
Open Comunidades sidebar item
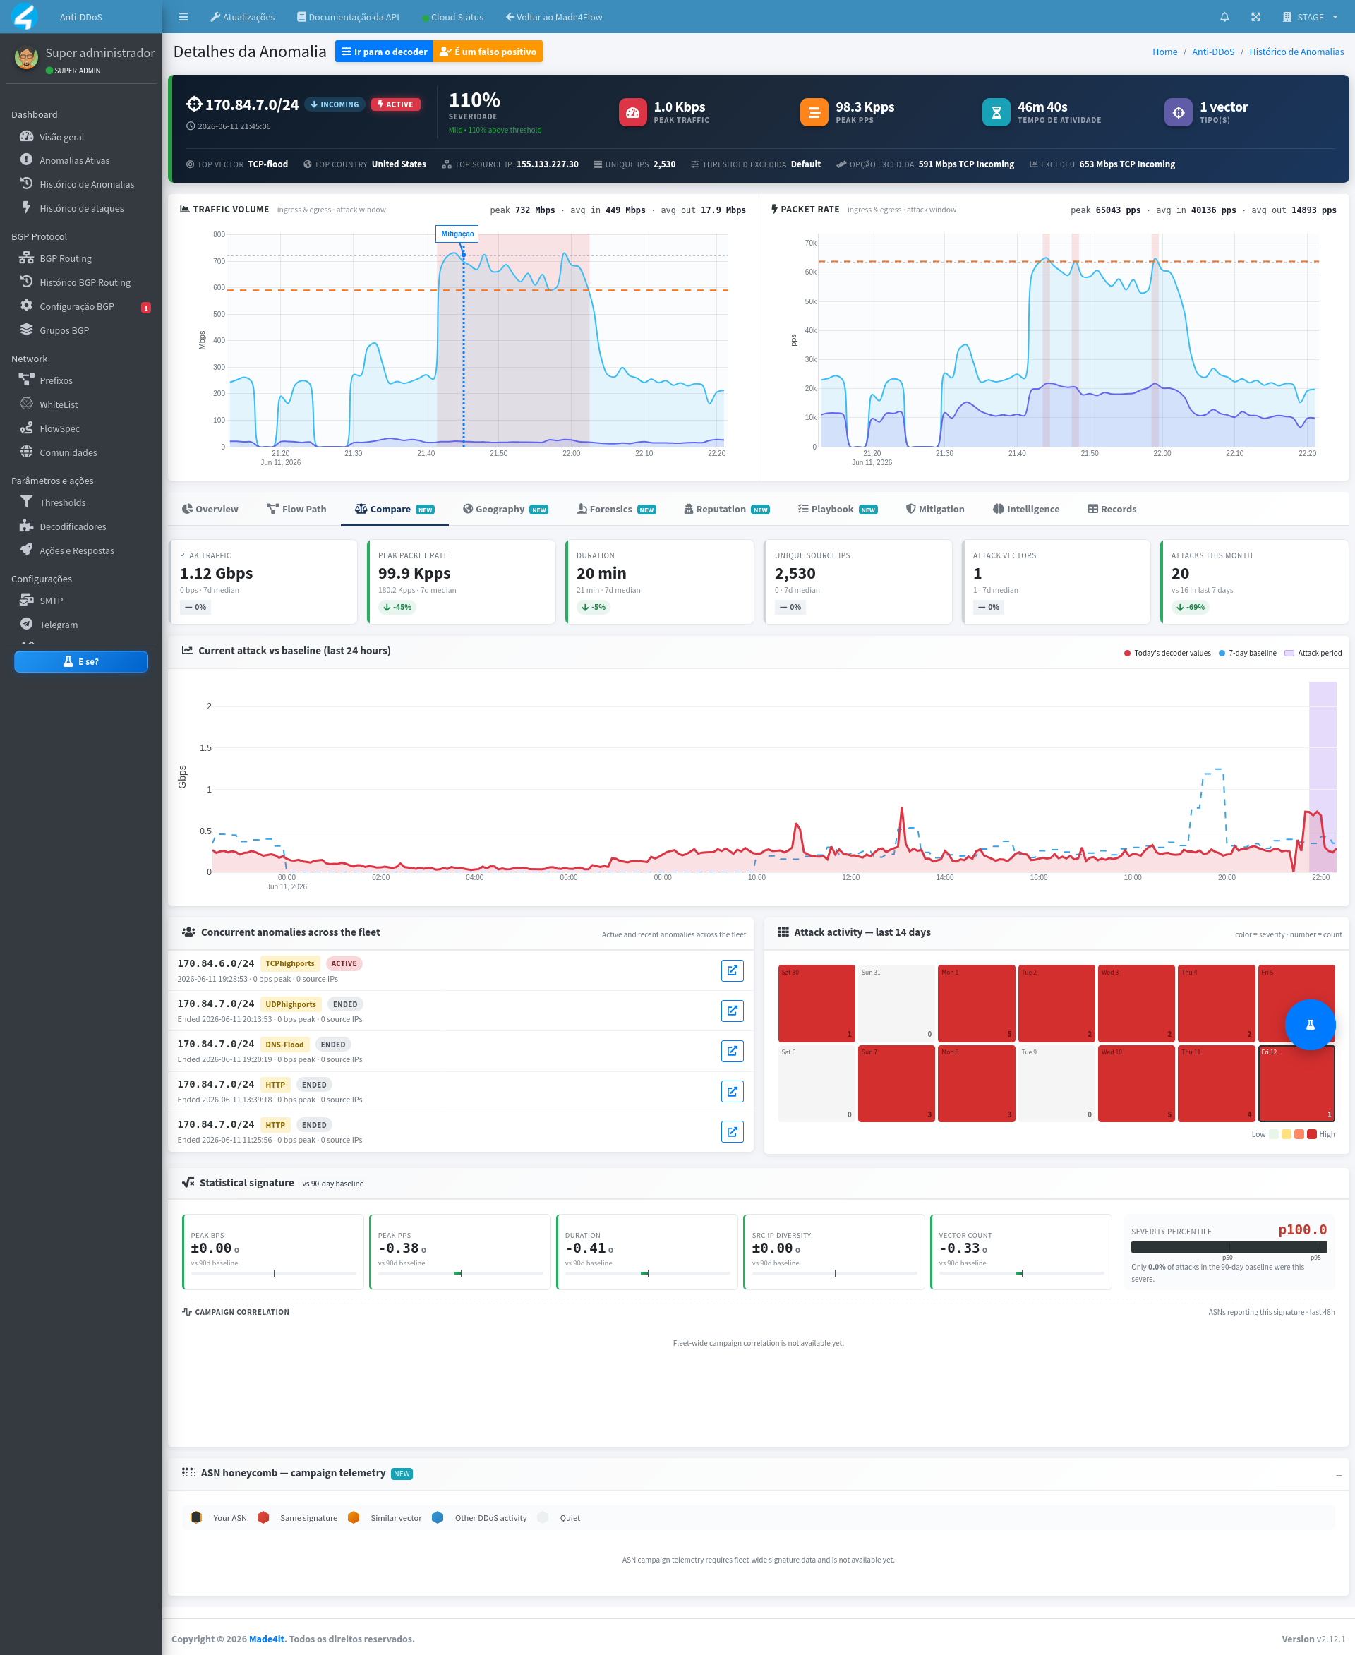(x=81, y=453)
